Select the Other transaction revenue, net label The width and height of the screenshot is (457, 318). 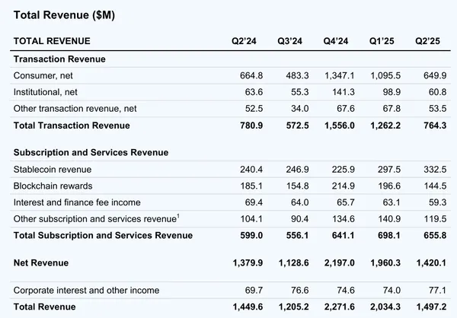(67, 109)
